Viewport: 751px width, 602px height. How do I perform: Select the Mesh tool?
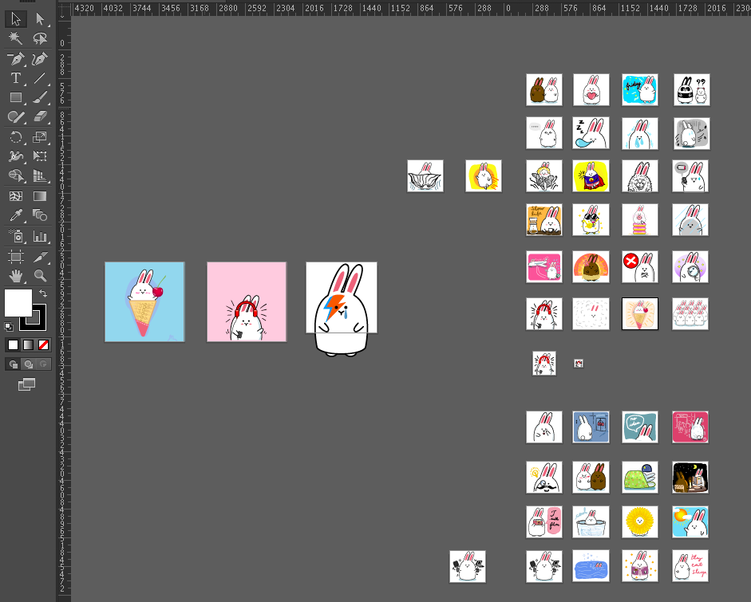tap(16, 196)
